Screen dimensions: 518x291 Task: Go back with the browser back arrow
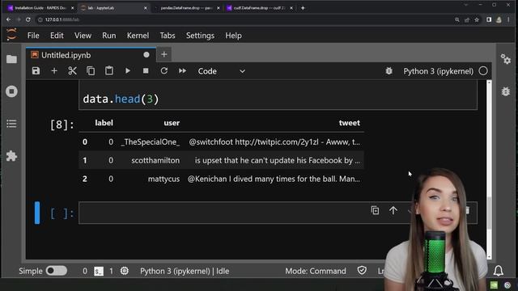(x=9, y=19)
